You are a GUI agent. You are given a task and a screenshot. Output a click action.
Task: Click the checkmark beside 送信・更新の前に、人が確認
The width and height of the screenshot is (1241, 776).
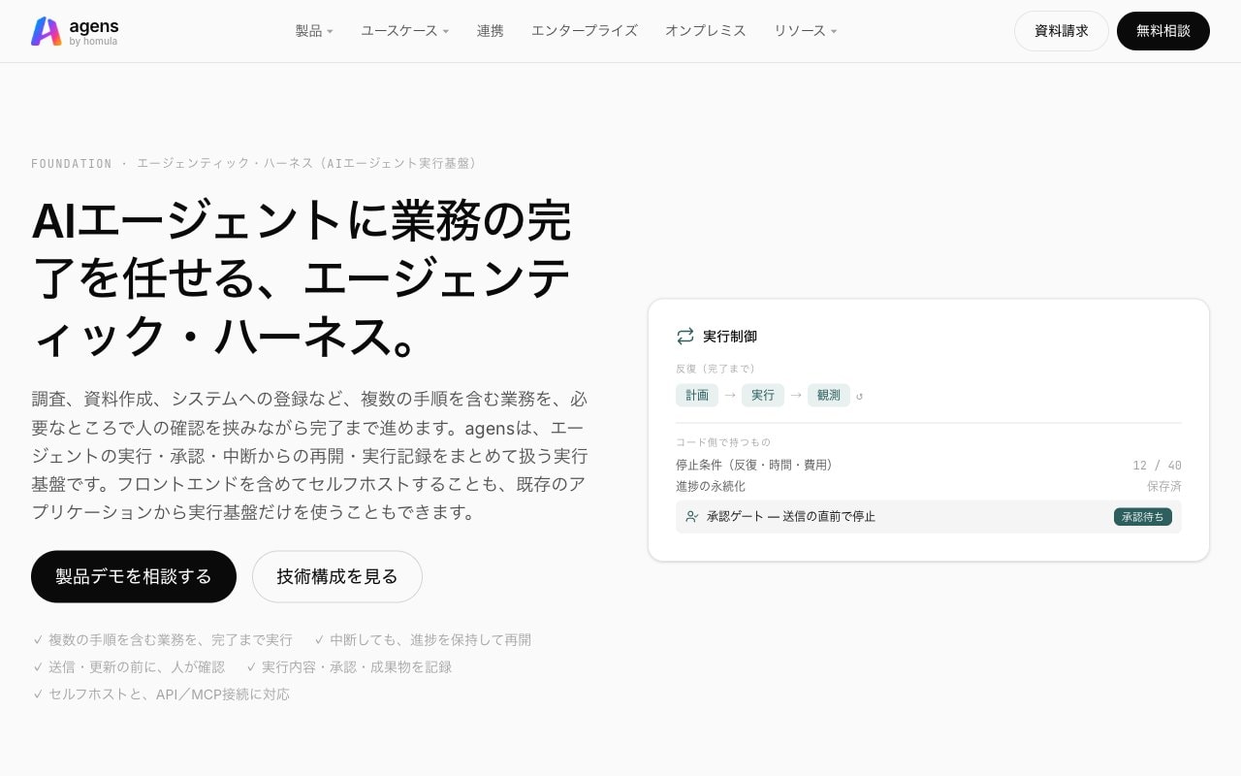(38, 667)
